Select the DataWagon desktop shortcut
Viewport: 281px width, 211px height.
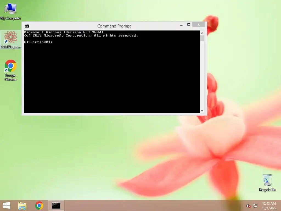coord(11,40)
